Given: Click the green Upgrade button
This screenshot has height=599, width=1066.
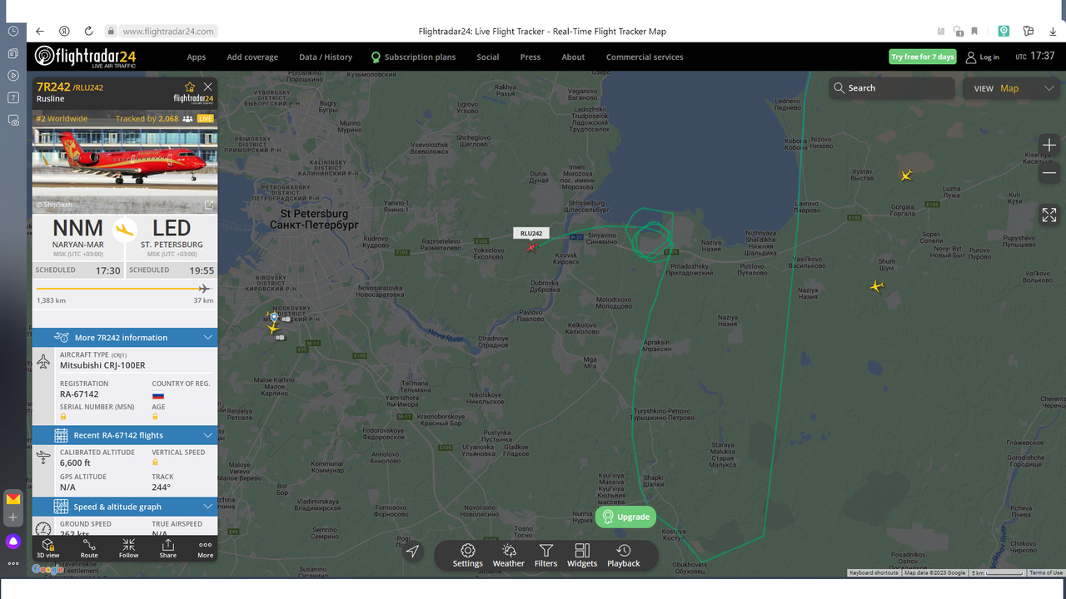Looking at the screenshot, I should [625, 517].
